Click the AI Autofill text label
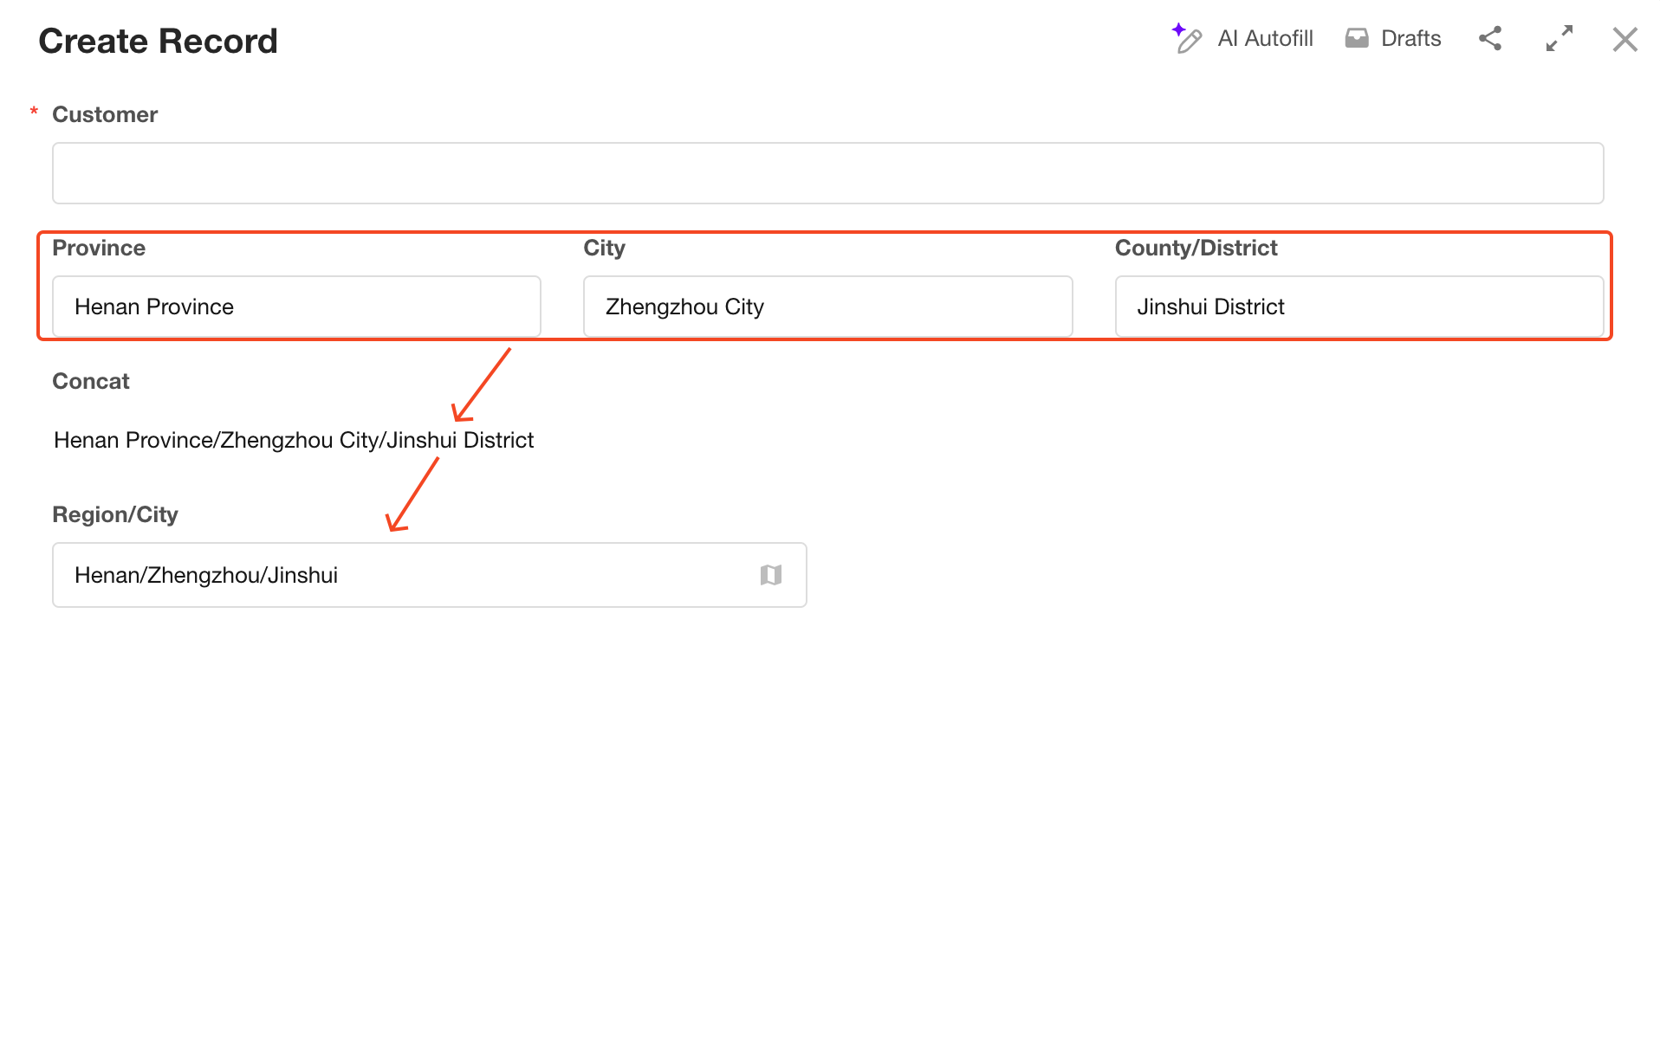Viewport: 1660px width, 1046px height. coord(1265,39)
